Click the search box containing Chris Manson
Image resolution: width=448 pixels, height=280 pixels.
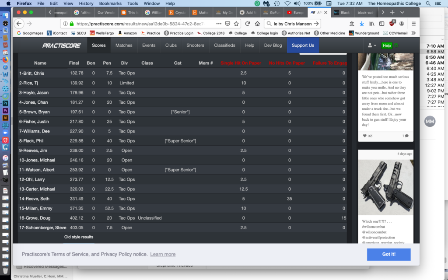tap(293, 24)
